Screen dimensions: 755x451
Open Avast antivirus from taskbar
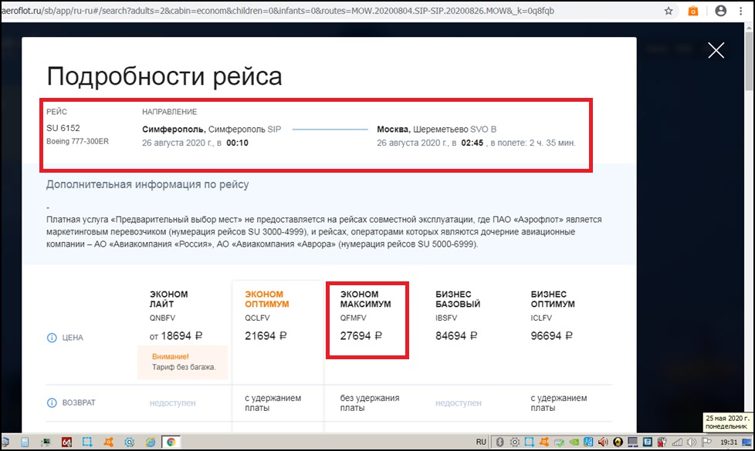pyautogui.click(x=108, y=442)
